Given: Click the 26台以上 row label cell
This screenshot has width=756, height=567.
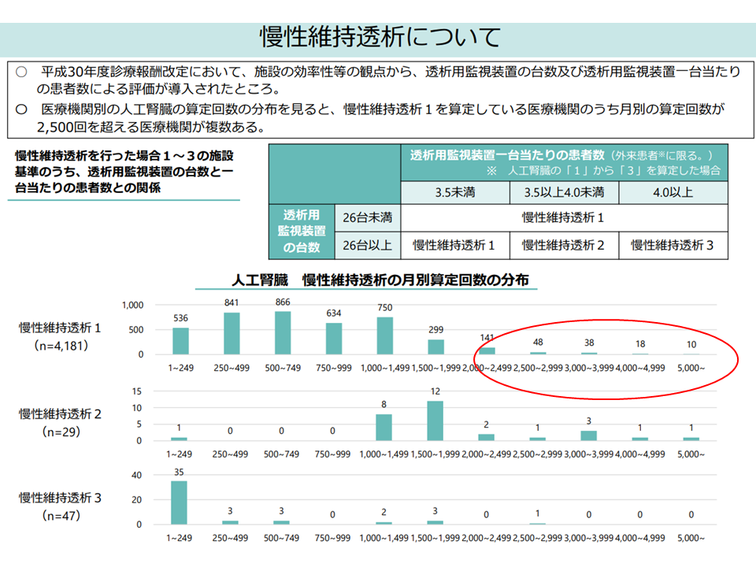Looking at the screenshot, I should click(x=368, y=245).
